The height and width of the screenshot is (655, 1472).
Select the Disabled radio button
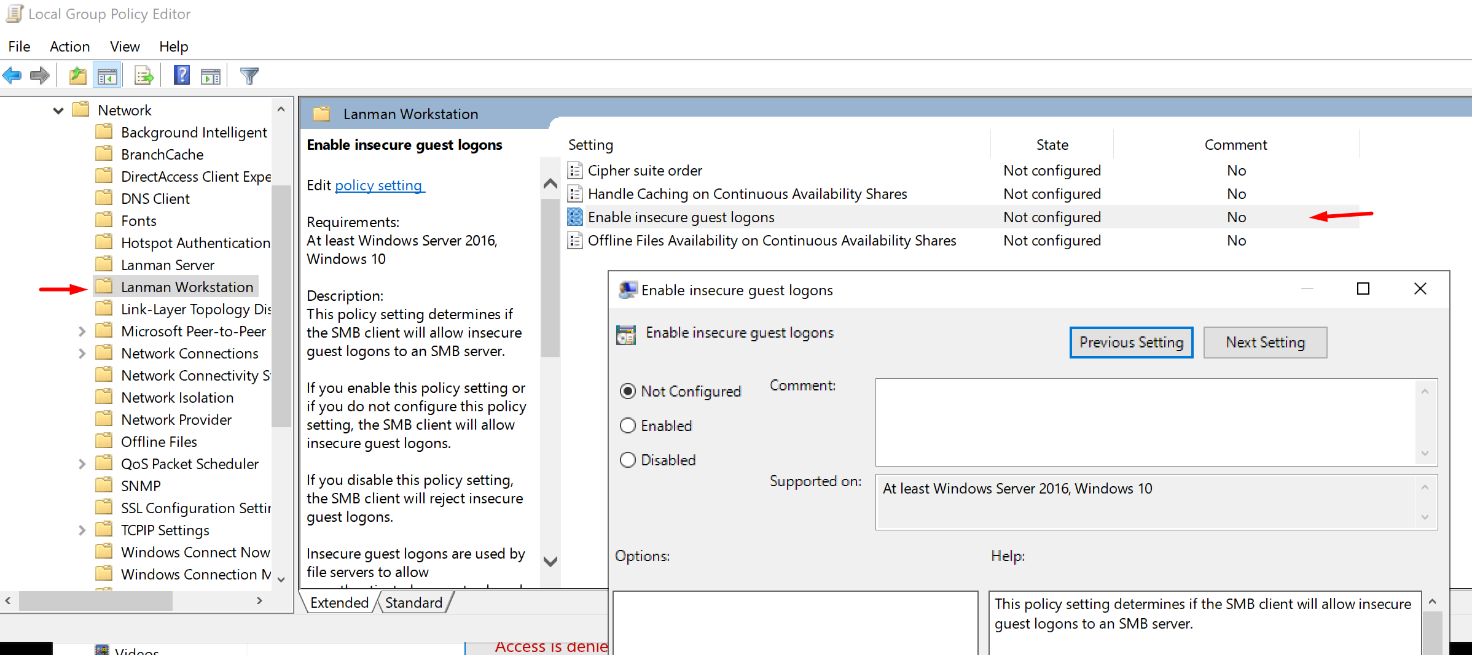pos(627,460)
